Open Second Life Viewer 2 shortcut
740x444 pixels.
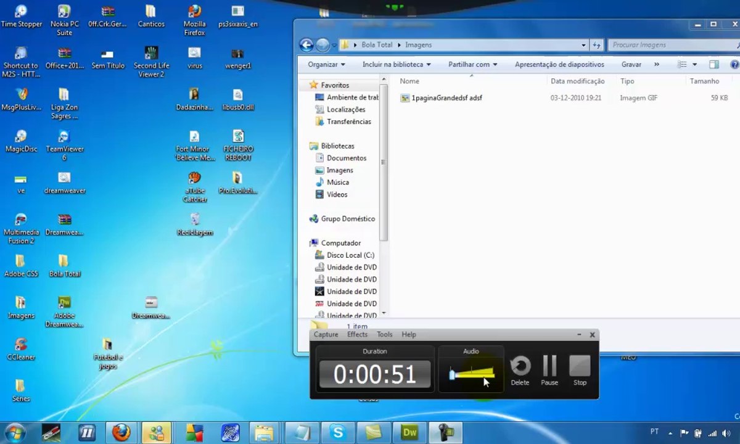click(x=151, y=62)
